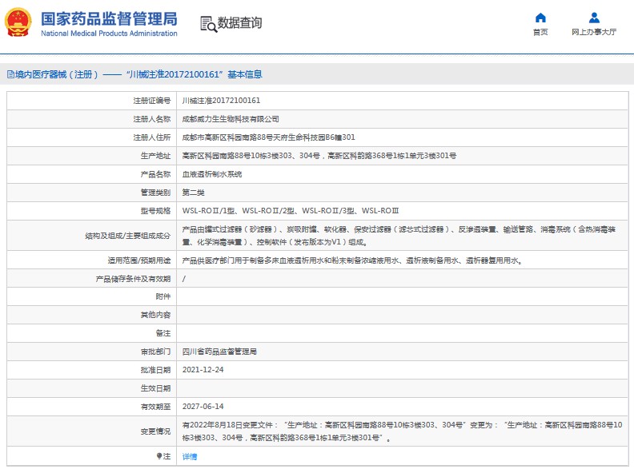Click the document icon before 境内医疗器械
634x469 pixels.
pos(10,74)
